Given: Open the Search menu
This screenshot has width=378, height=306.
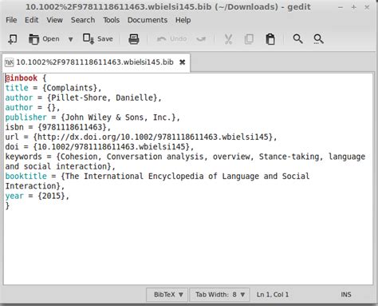Looking at the screenshot, I should point(83,20).
